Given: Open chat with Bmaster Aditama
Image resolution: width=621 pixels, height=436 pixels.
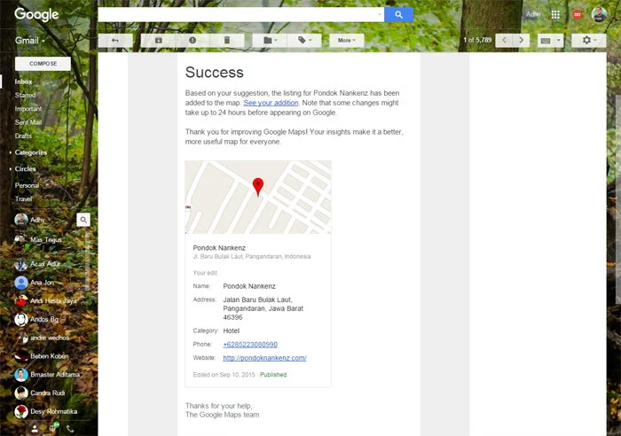Looking at the screenshot, I should (47, 375).
